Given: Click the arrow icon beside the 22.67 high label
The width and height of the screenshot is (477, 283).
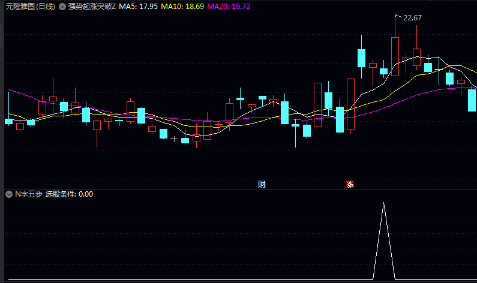Looking at the screenshot, I should [398, 16].
